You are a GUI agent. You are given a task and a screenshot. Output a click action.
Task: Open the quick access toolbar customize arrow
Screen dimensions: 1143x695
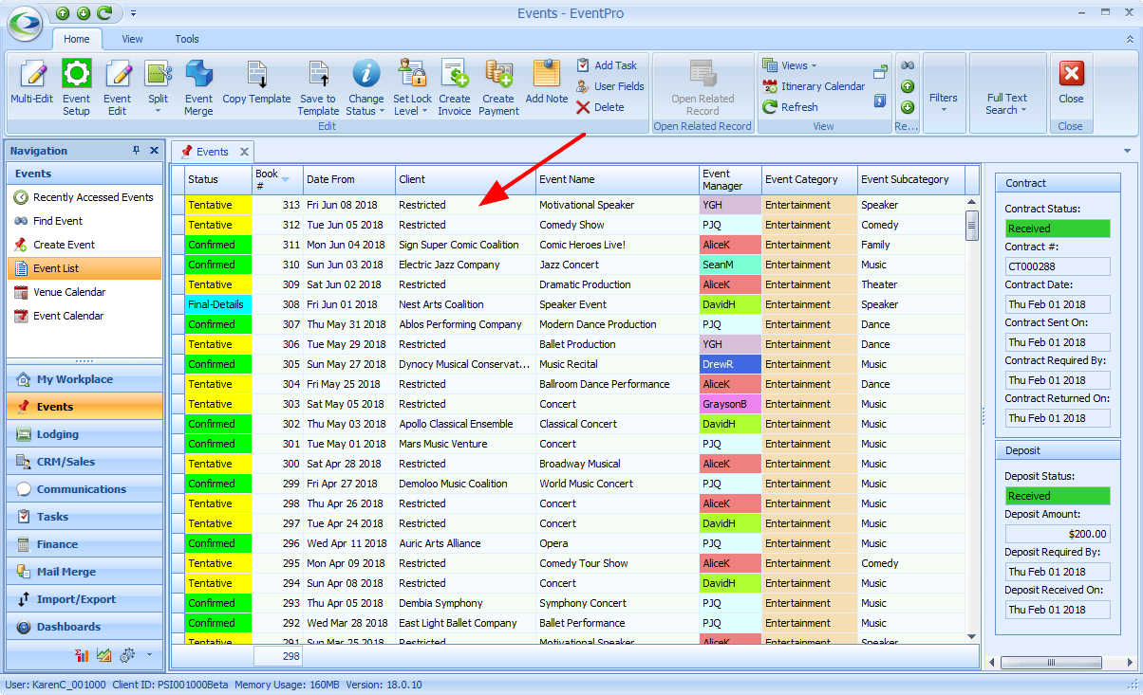click(x=133, y=13)
